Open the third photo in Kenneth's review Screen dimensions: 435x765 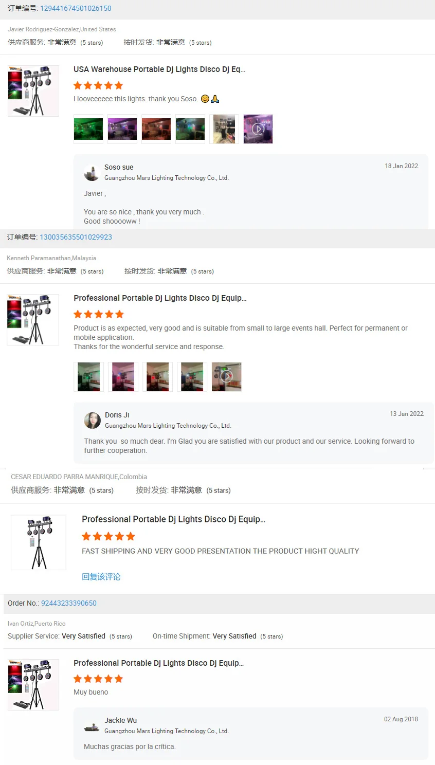click(x=157, y=377)
